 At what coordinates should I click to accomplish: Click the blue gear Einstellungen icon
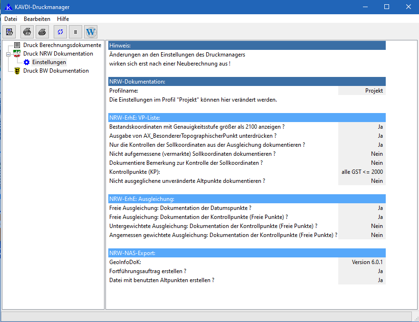click(x=27, y=62)
